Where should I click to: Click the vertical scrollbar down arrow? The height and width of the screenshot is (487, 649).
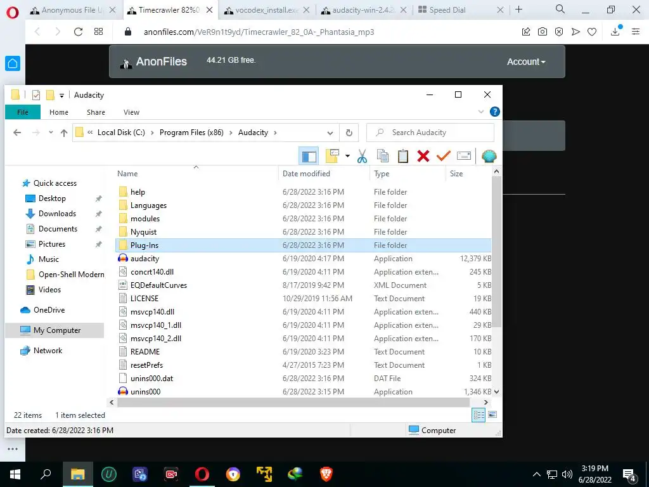[x=497, y=391]
